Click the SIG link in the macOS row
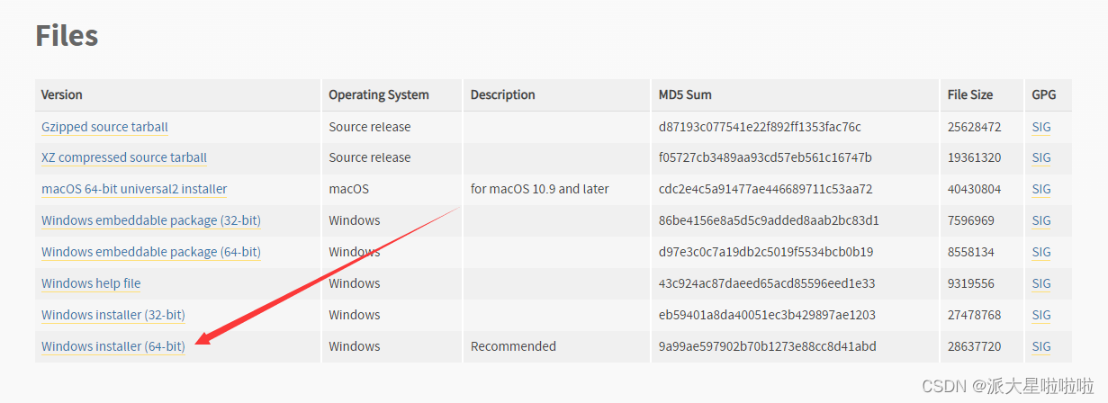Screen dimensions: 1108x403 pyautogui.click(x=1041, y=189)
